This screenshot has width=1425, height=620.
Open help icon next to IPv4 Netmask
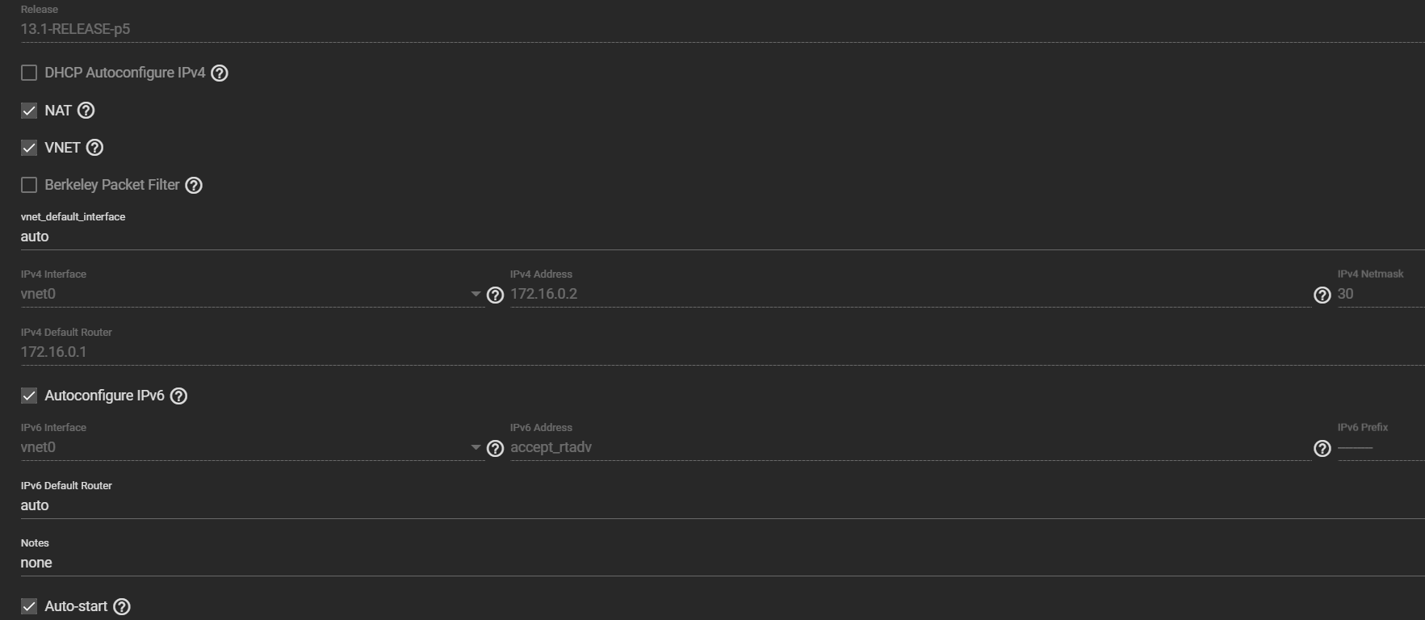pos(1322,295)
